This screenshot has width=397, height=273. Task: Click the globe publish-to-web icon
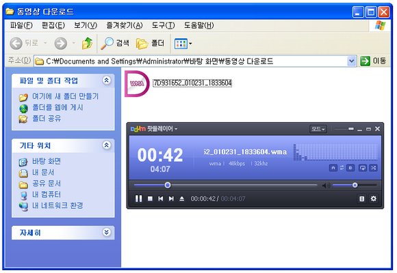(x=23, y=109)
